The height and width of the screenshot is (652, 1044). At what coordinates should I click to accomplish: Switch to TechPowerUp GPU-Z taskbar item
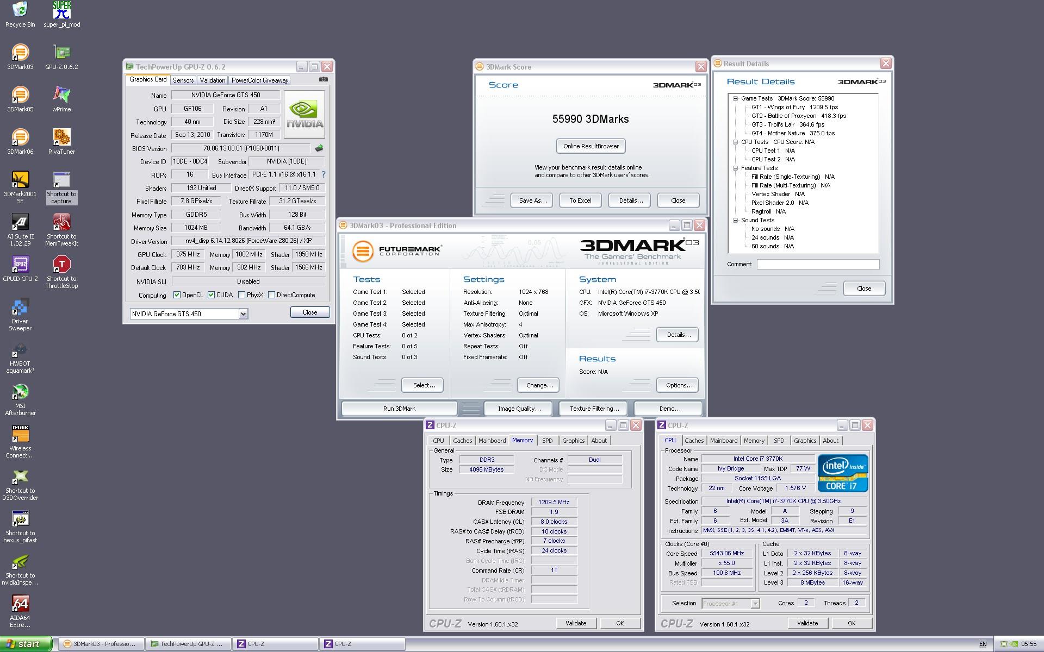188,644
